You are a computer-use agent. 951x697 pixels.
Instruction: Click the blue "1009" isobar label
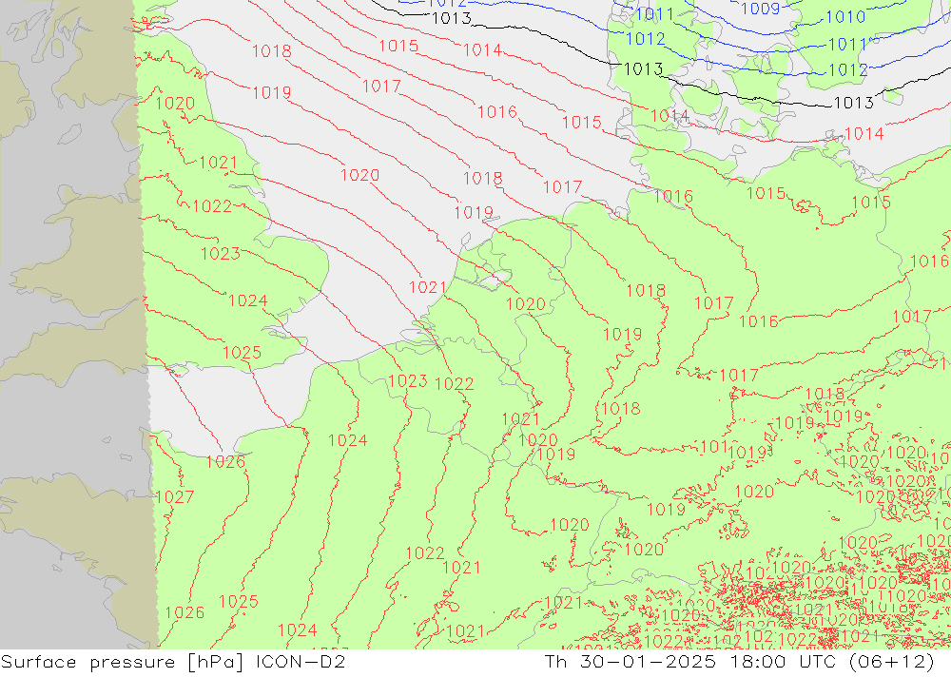click(760, 8)
